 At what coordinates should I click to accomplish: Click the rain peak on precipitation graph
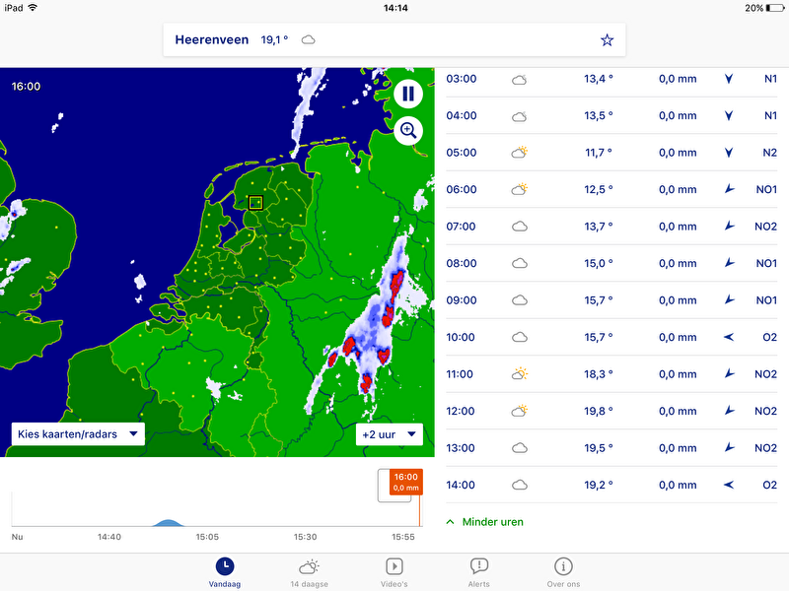point(167,522)
